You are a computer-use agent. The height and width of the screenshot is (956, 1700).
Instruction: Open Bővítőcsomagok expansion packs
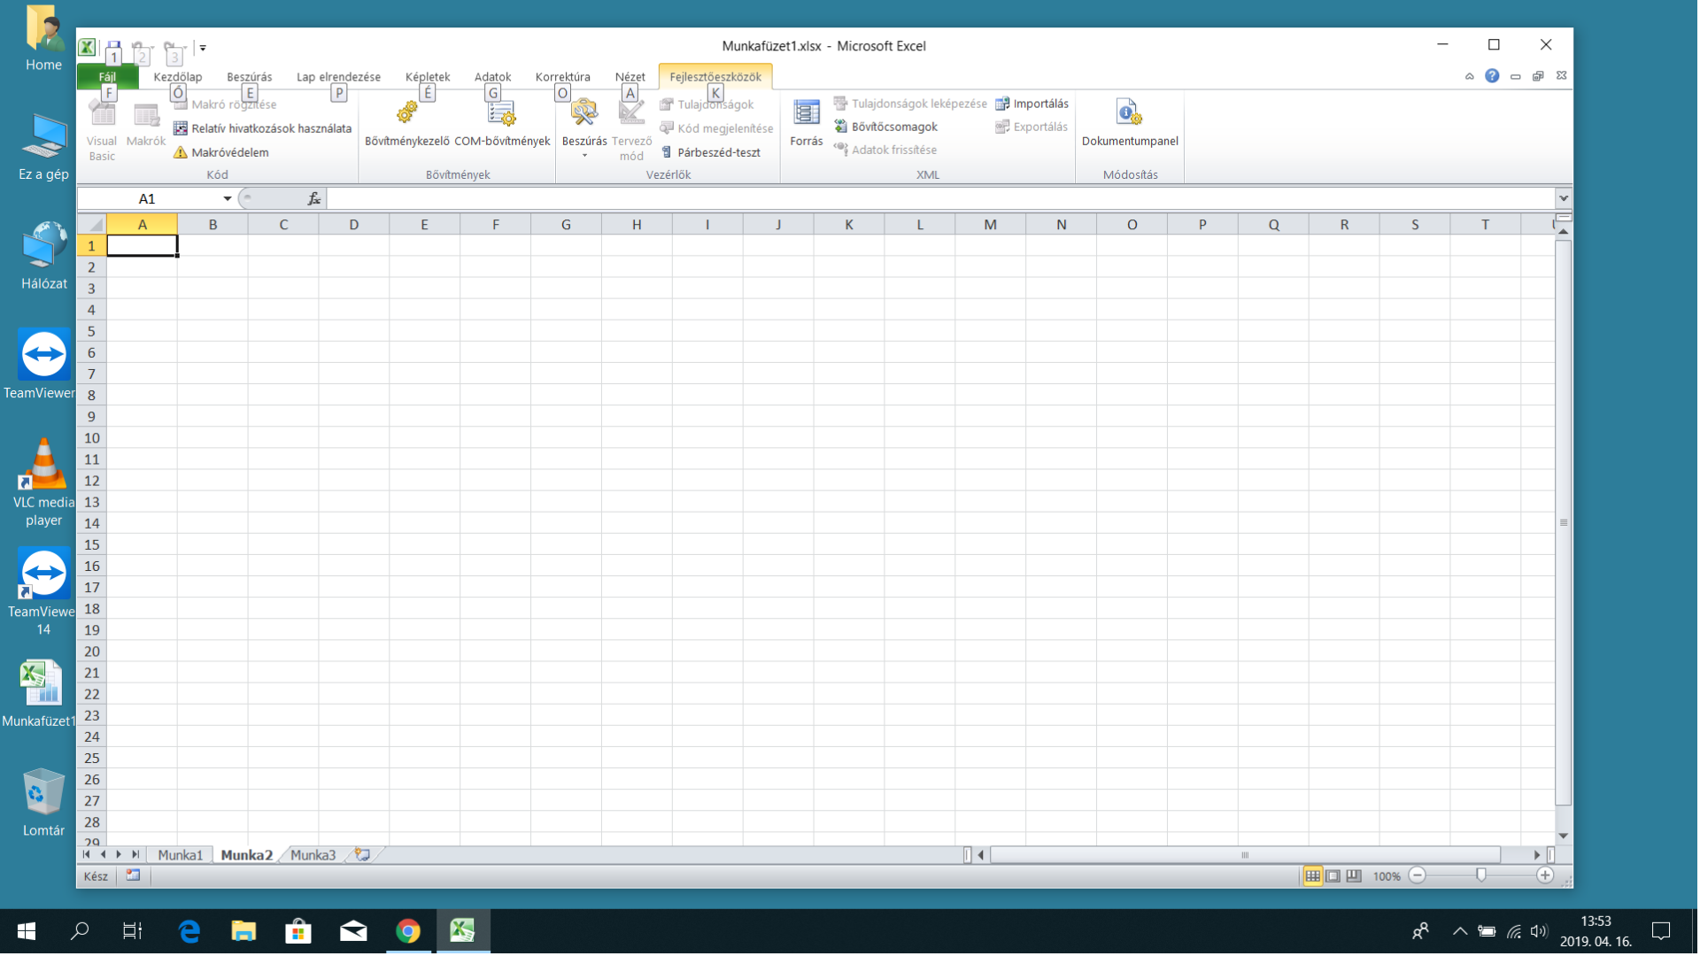885,127
